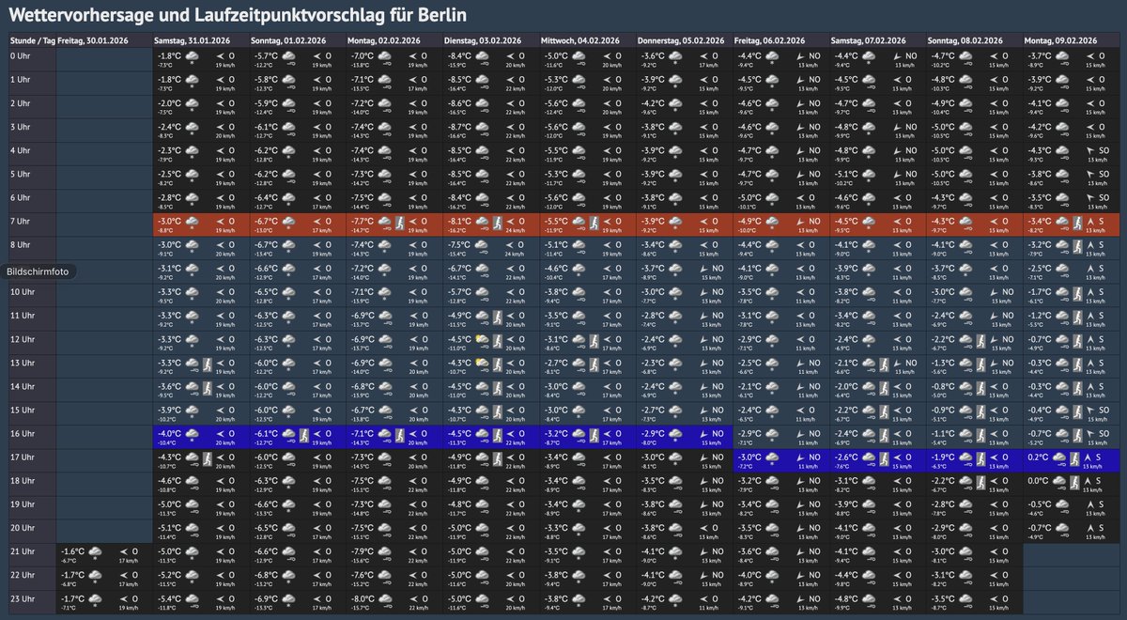1127x620 pixels.
Task: Select the runner icon for Samstag 31.01.2026 at 13 Uhr
Action: pos(208,364)
